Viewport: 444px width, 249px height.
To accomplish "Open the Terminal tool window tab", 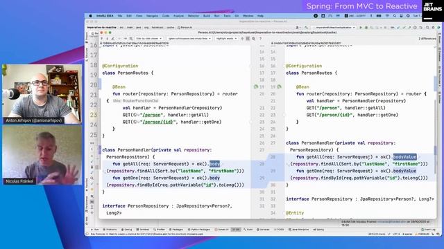I will point(143,230).
